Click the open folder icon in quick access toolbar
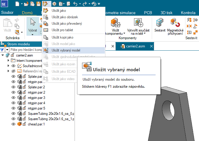This screenshot has height=141, width=199. (x=26, y=4)
